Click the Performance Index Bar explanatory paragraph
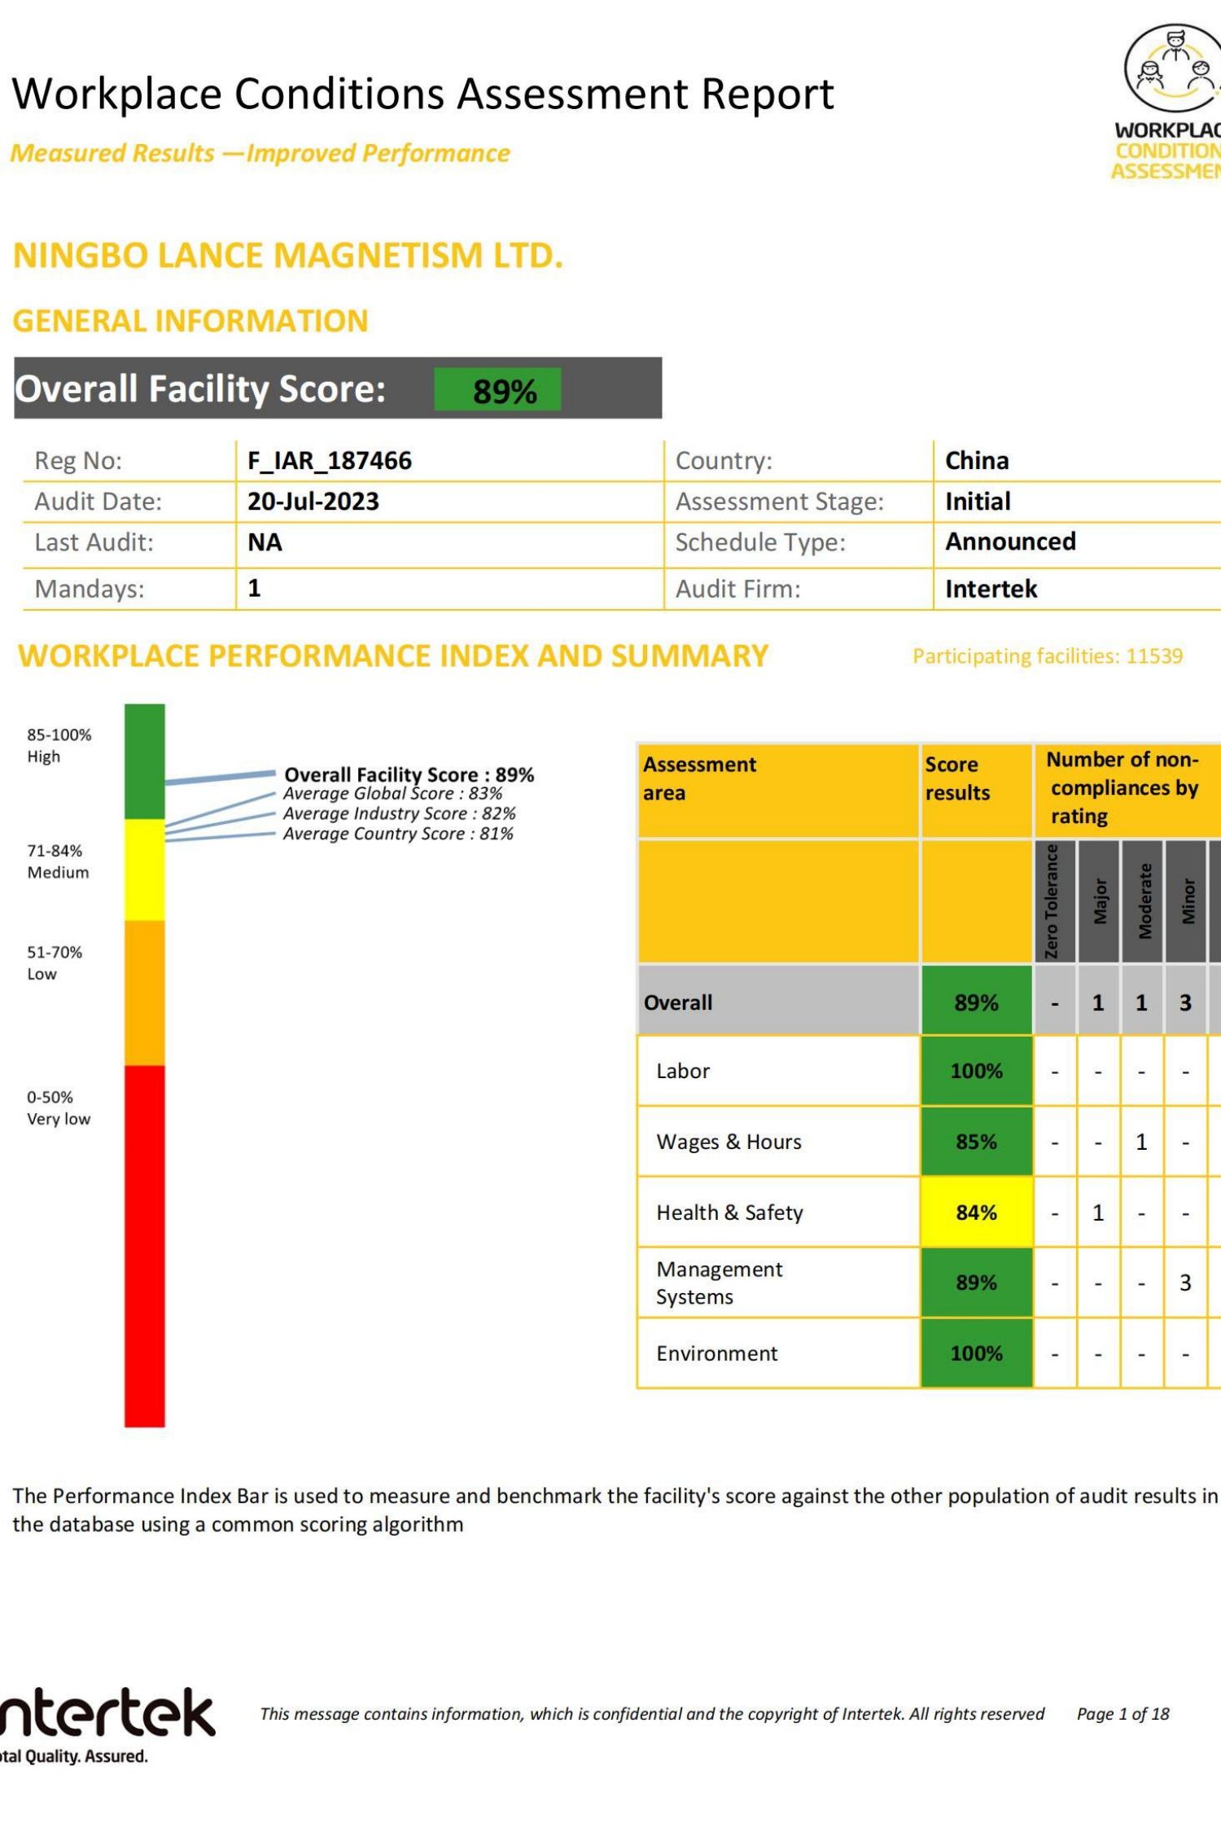This screenshot has width=1221, height=1833. [615, 1510]
